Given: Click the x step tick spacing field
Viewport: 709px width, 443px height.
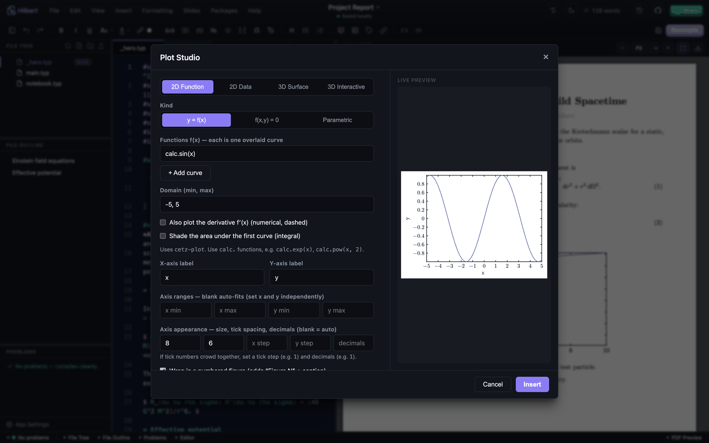Looking at the screenshot, I should [267, 343].
